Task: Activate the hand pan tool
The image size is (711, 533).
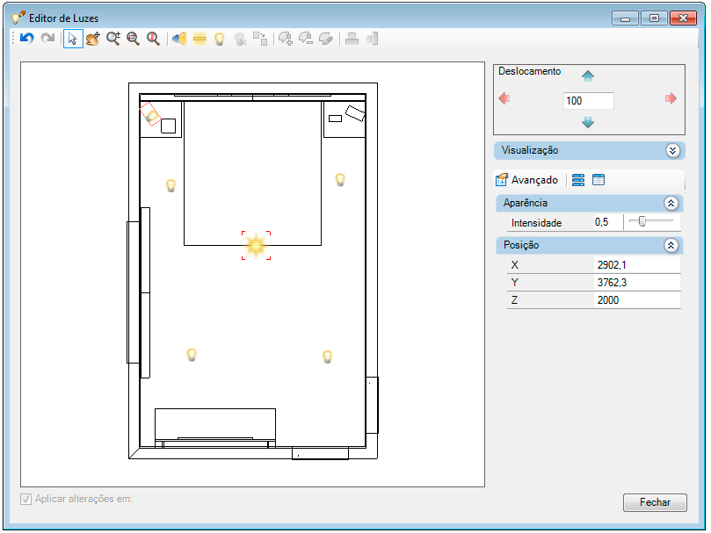Action: pos(93,39)
